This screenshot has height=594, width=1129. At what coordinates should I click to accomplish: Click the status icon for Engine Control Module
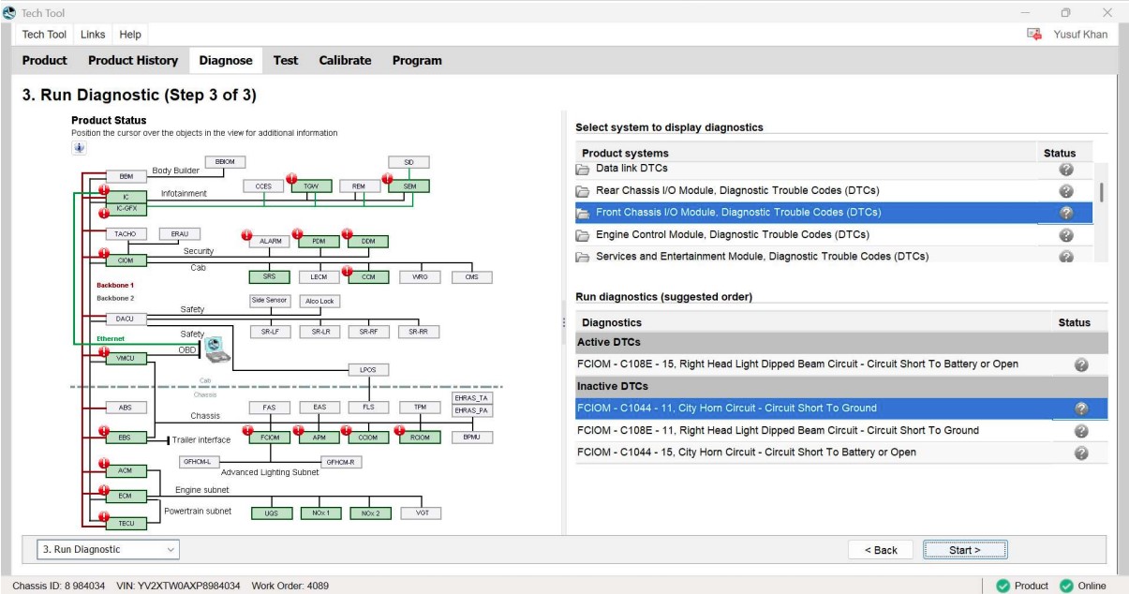[x=1065, y=234]
